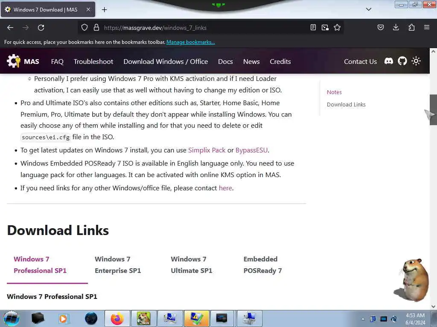
Task: Open the FAQ menu item
Action: (58, 61)
